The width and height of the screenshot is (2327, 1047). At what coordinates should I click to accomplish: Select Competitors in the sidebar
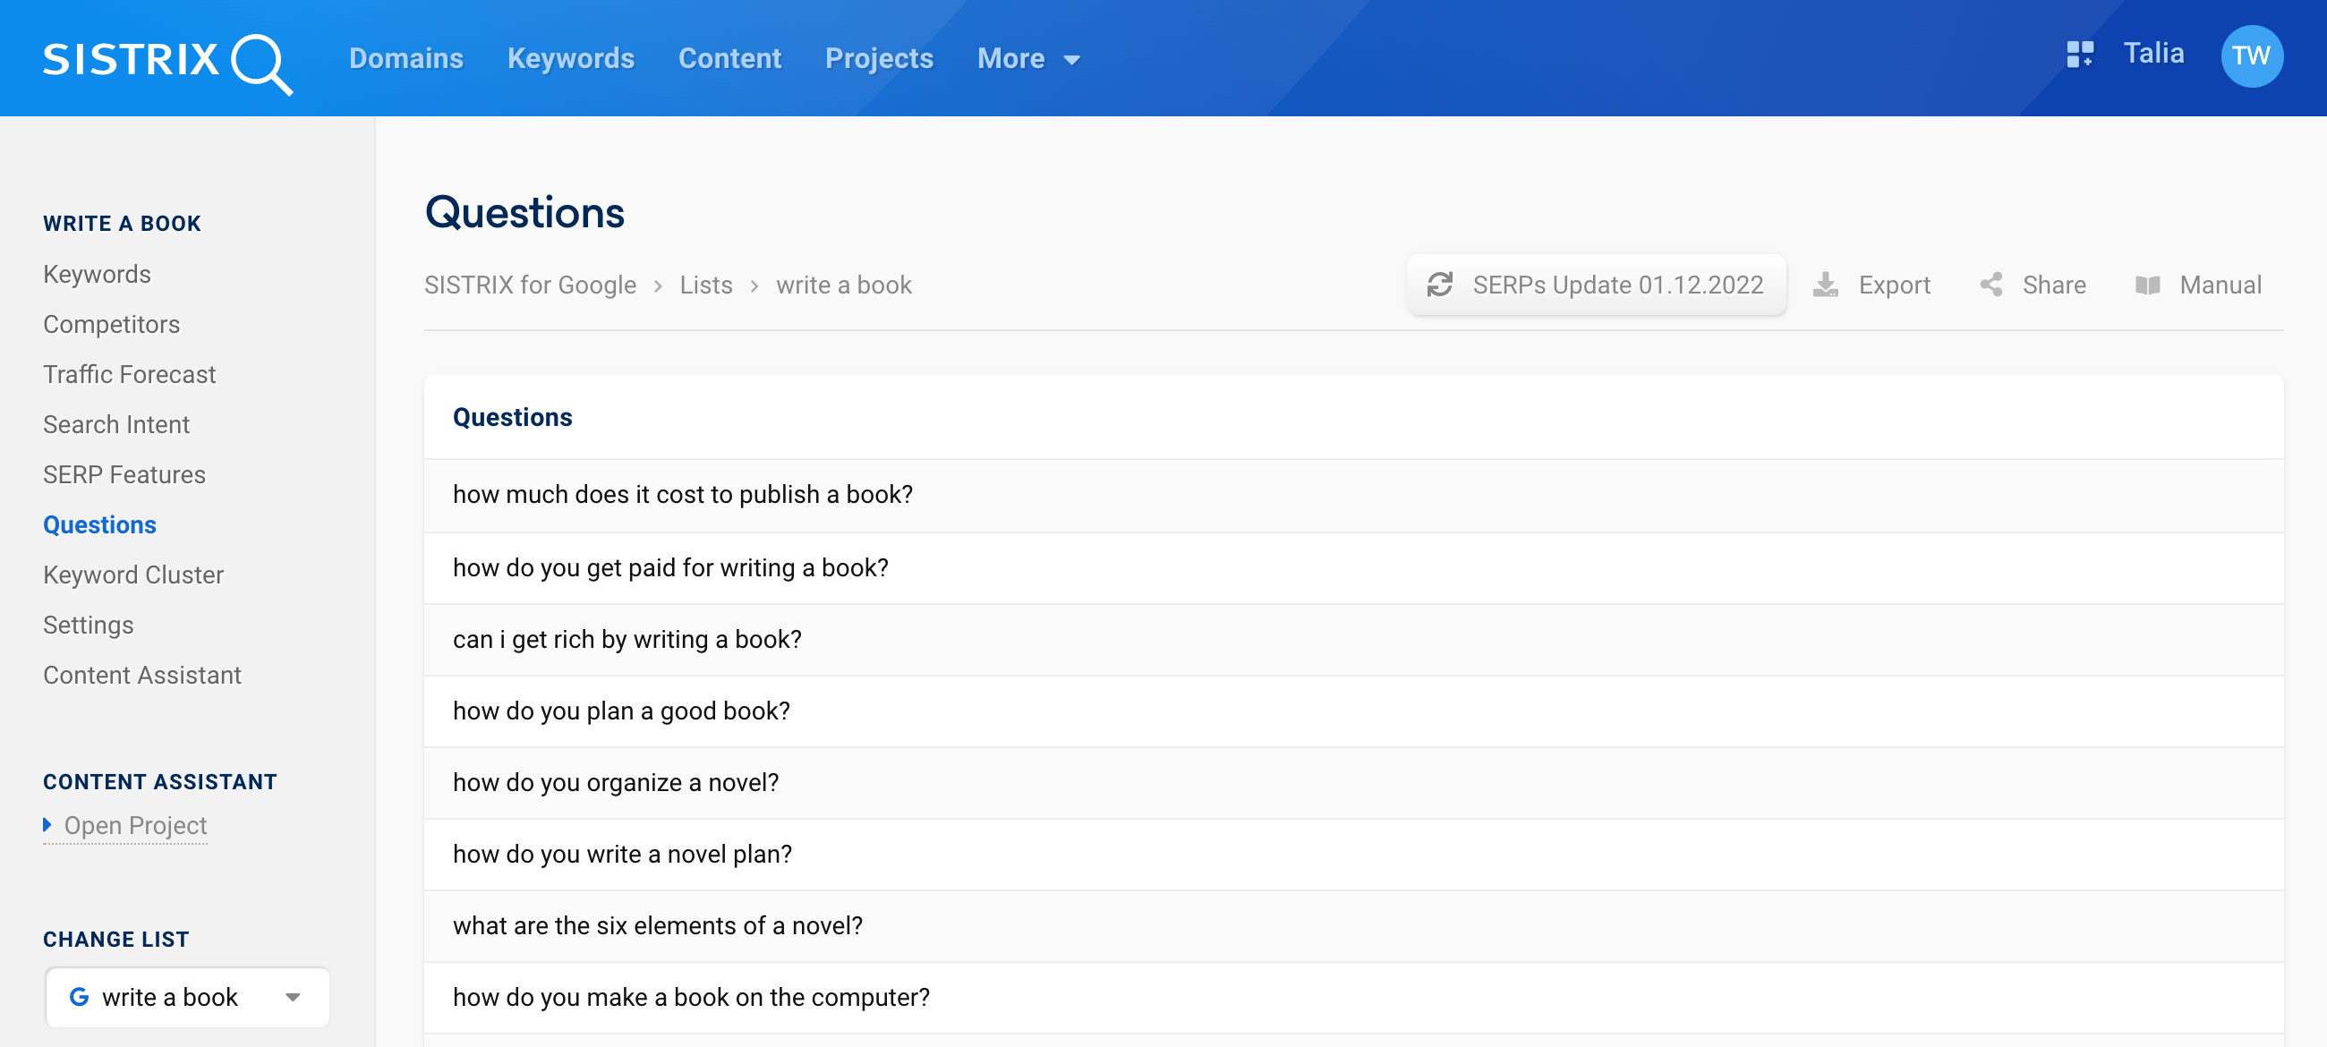click(x=111, y=323)
